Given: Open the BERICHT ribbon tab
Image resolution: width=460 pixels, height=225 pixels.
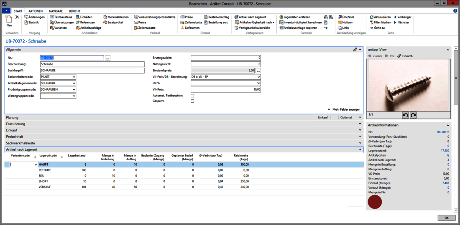Looking at the screenshot, I should [x=75, y=11].
